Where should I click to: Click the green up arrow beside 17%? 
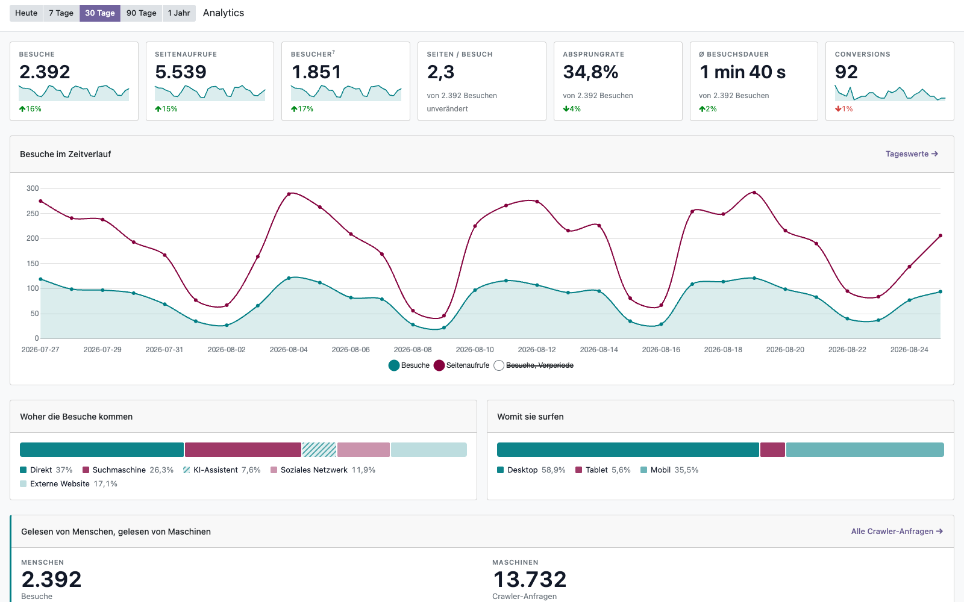[294, 109]
